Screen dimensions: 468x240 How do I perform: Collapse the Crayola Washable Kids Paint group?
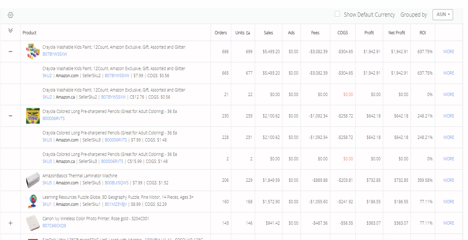11,52
